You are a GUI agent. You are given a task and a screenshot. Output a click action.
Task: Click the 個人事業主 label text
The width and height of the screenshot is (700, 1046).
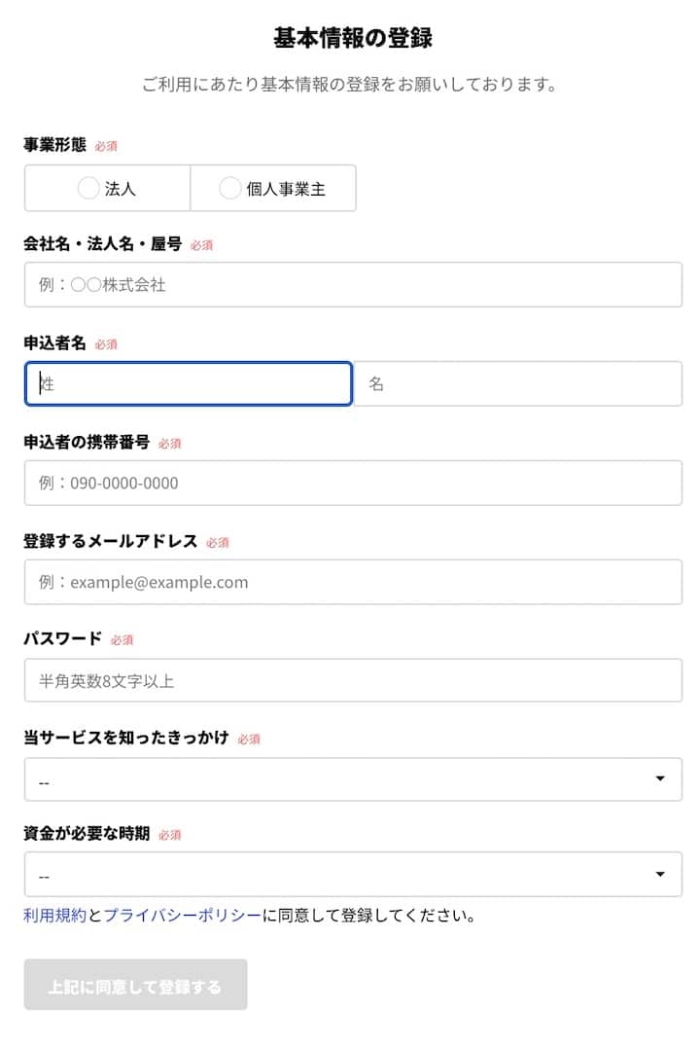tap(286, 189)
